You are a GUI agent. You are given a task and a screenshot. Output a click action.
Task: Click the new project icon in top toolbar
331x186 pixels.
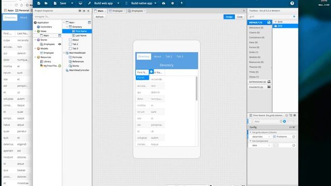pyautogui.click(x=39, y=3)
